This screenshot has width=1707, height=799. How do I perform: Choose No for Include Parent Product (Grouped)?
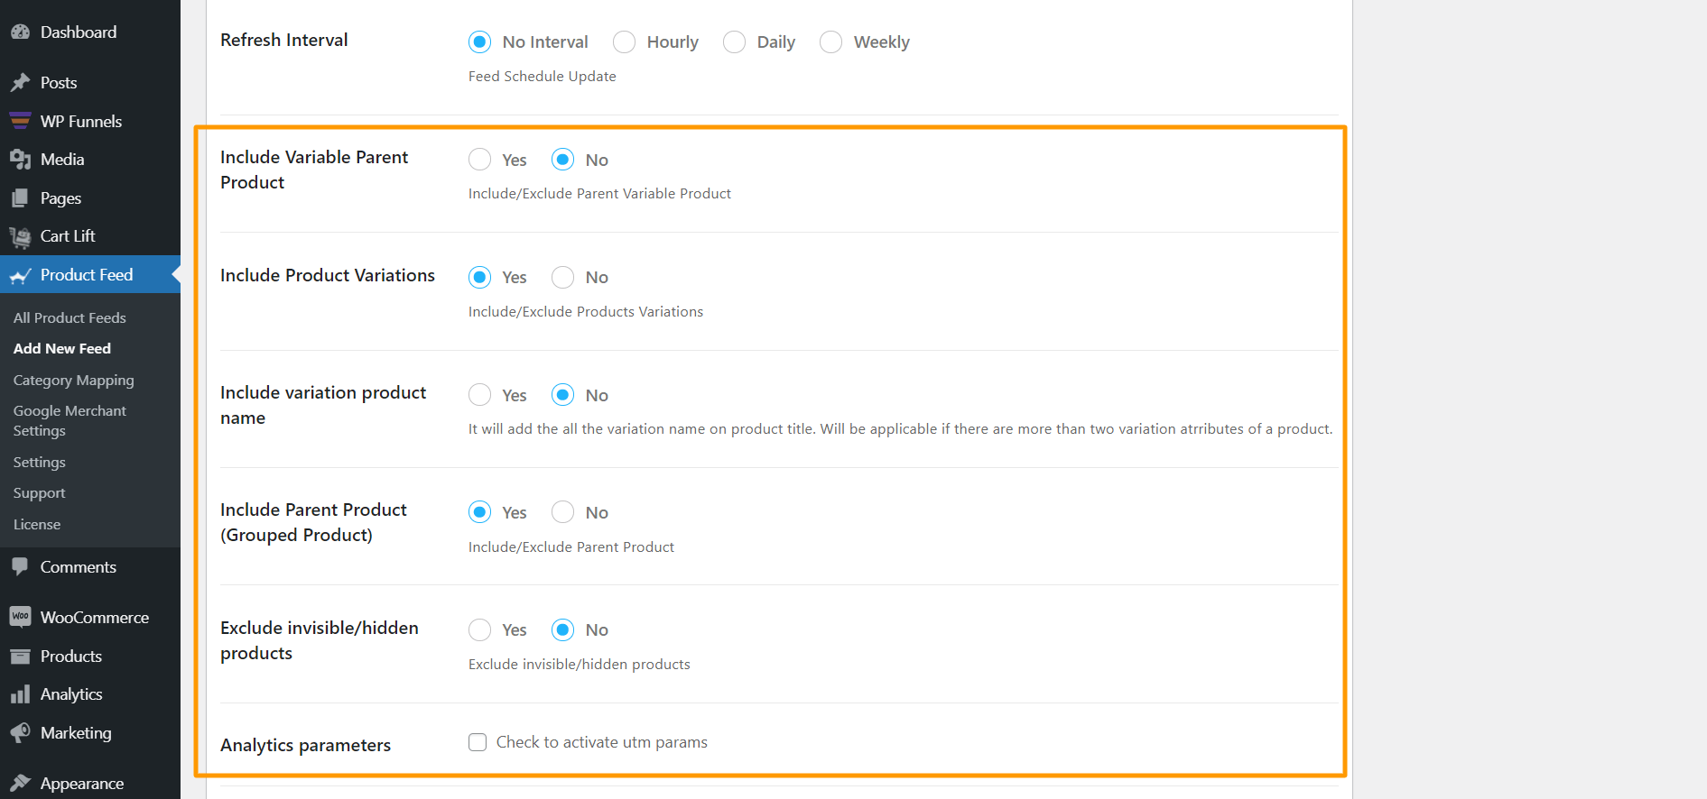click(x=562, y=512)
